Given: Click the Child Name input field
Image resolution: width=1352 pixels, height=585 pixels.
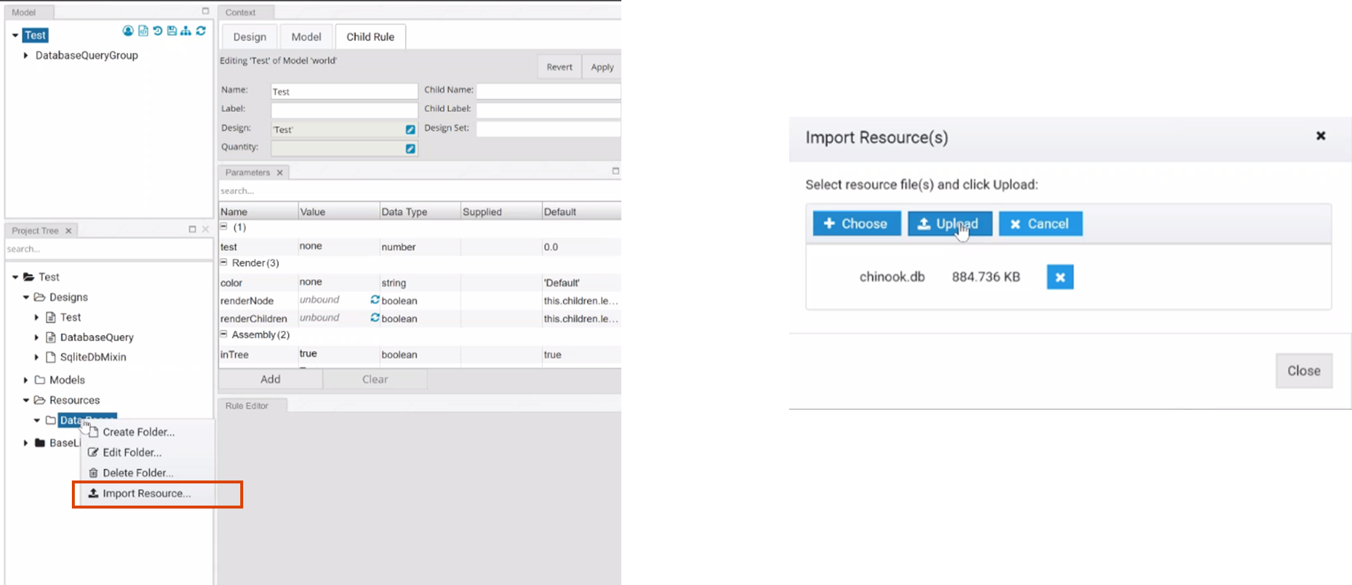Looking at the screenshot, I should coord(548,91).
